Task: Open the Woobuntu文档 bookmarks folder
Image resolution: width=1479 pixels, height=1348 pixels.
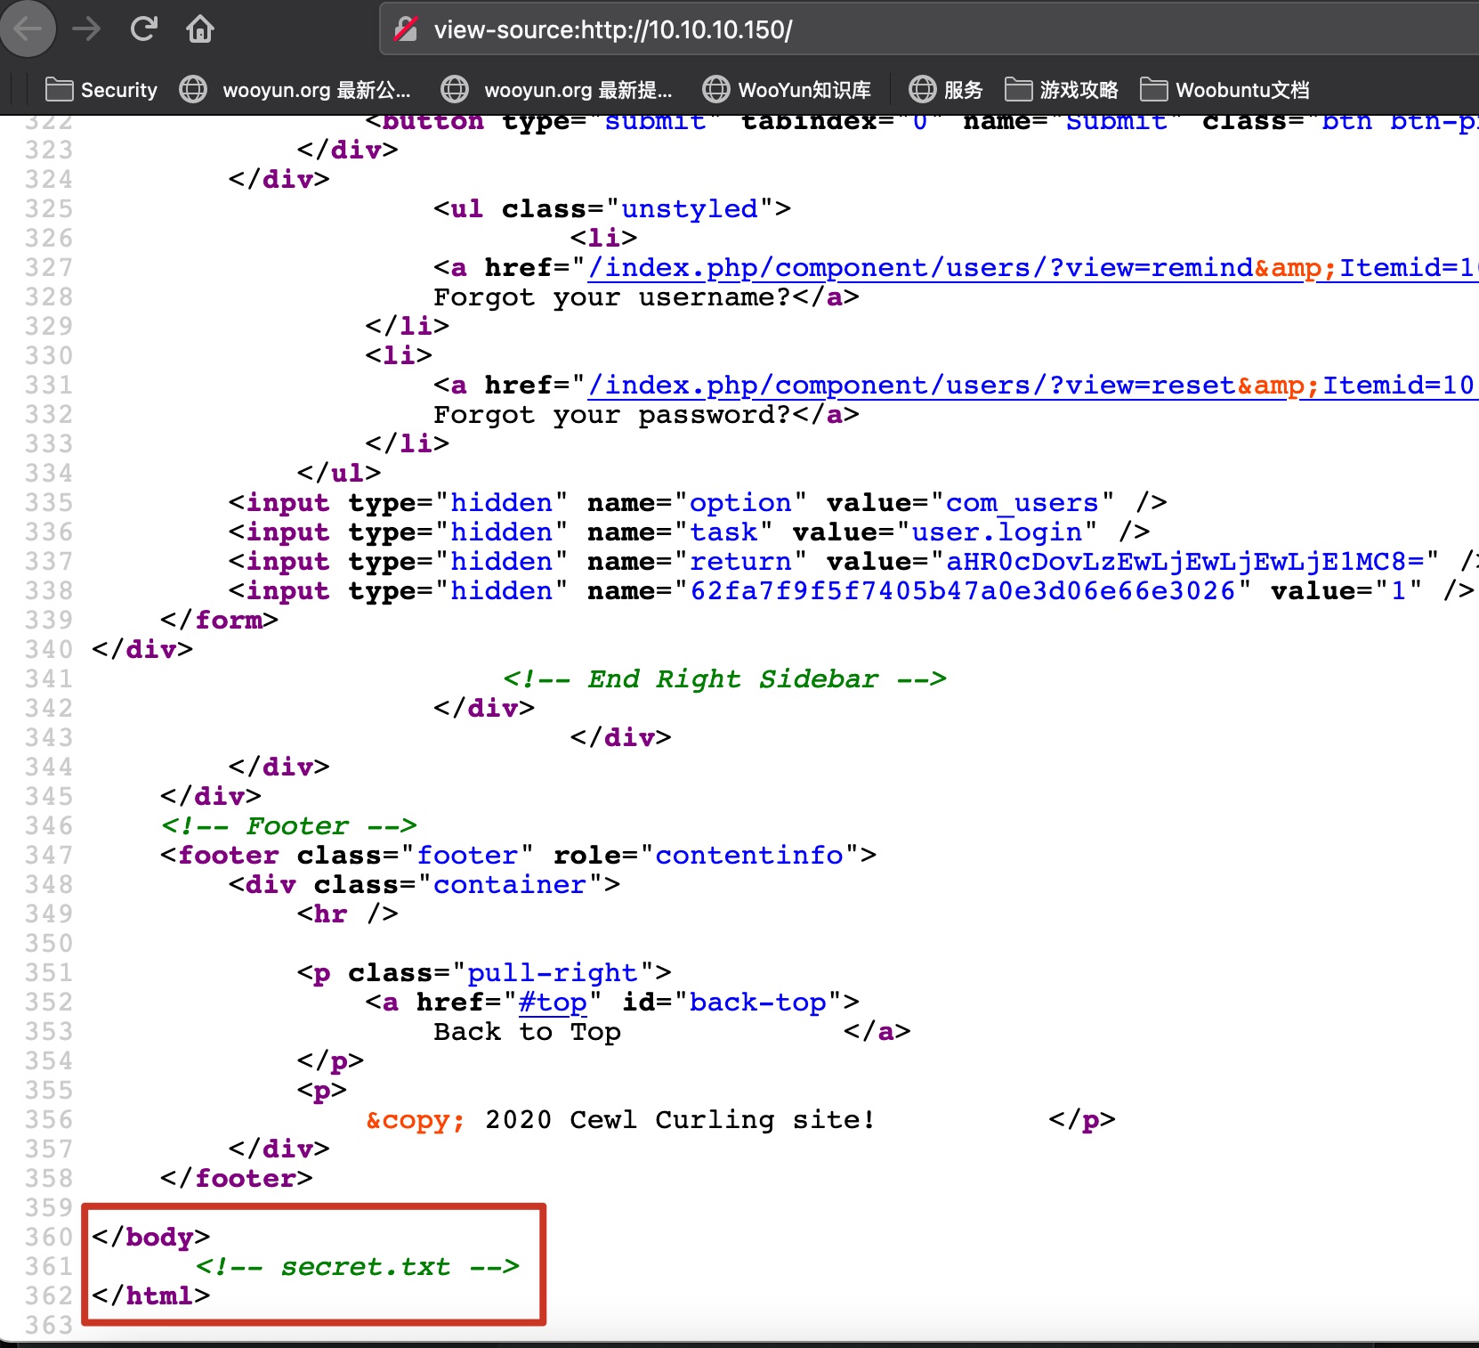Action: click(1225, 90)
